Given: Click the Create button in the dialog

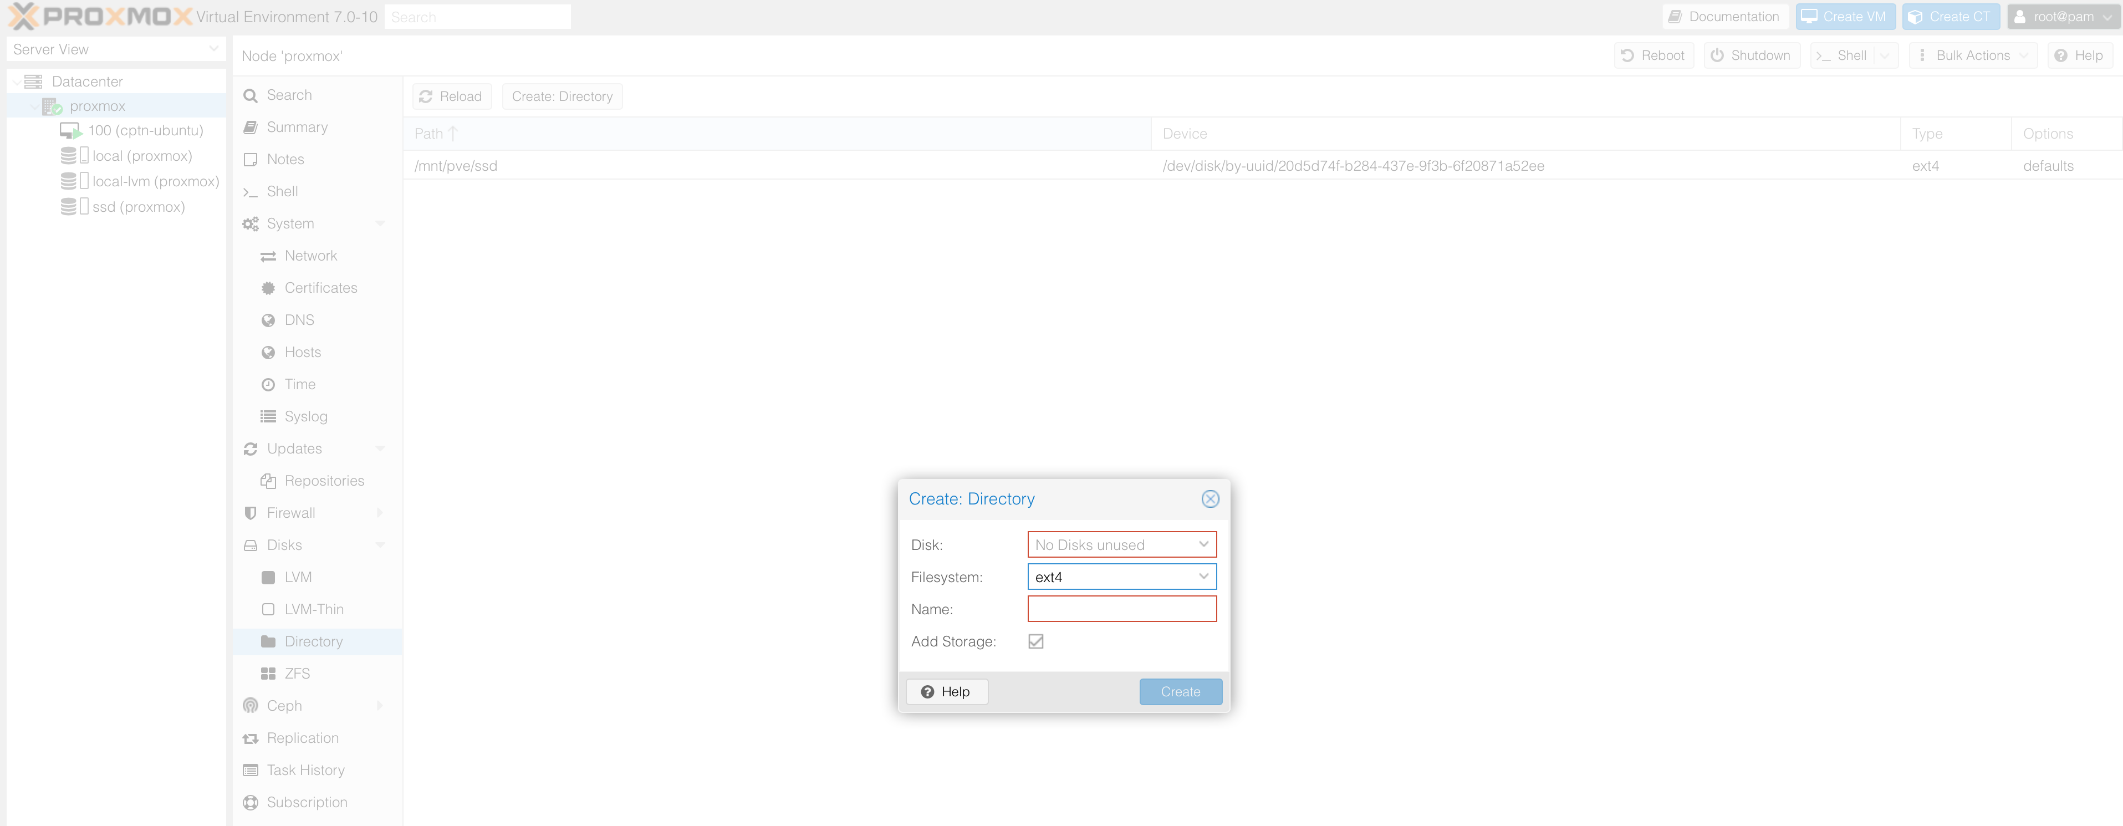Looking at the screenshot, I should pyautogui.click(x=1180, y=692).
